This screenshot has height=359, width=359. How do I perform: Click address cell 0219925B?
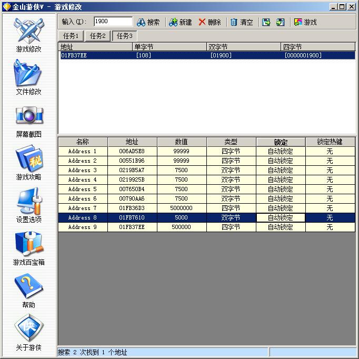tap(132, 179)
